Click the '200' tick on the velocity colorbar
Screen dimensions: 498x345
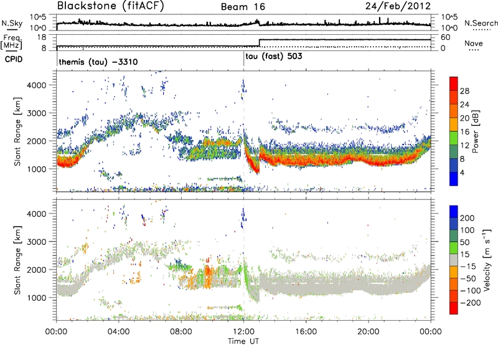[x=467, y=218]
